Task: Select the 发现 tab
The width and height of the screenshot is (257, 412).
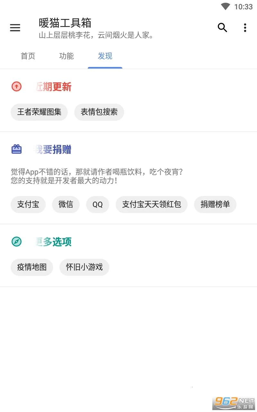Action: 105,56
